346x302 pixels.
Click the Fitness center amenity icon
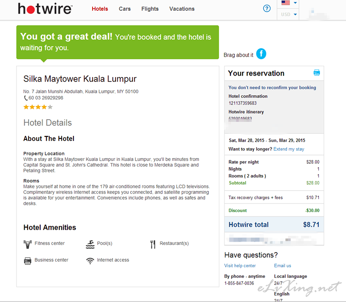pyautogui.click(x=28, y=244)
